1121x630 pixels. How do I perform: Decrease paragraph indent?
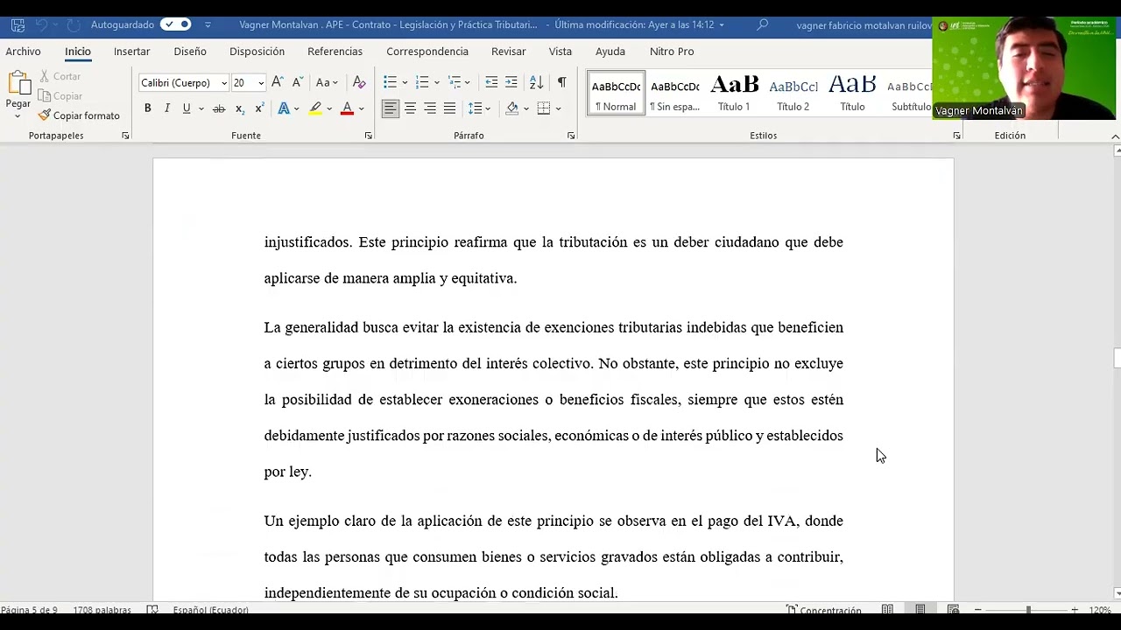491,82
